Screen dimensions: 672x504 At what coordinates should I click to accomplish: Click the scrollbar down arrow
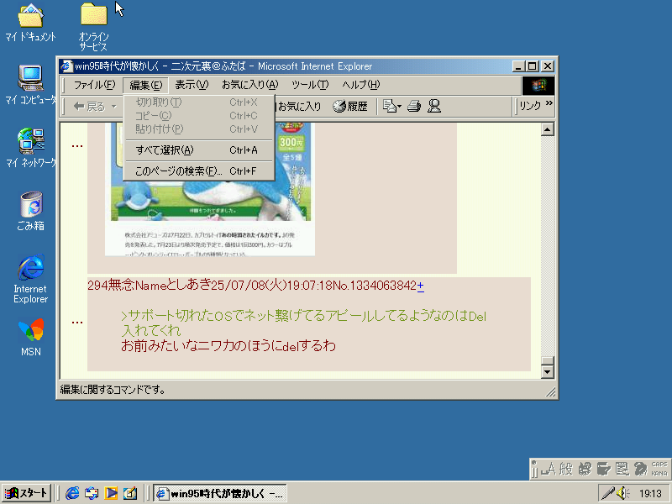pos(548,371)
